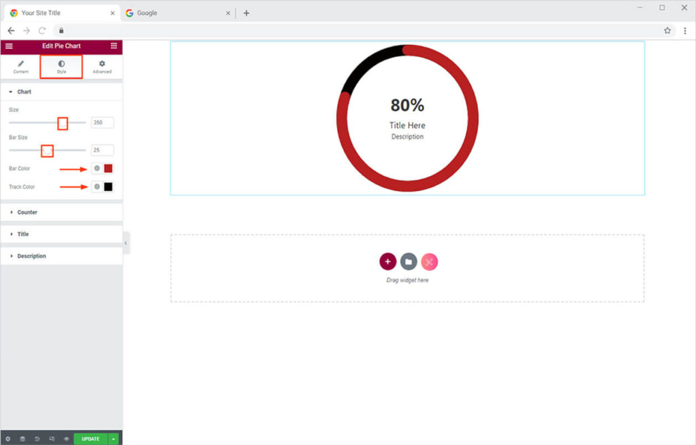Click the page settings gear icon
Image resolution: width=696 pixels, height=445 pixels.
(8, 439)
